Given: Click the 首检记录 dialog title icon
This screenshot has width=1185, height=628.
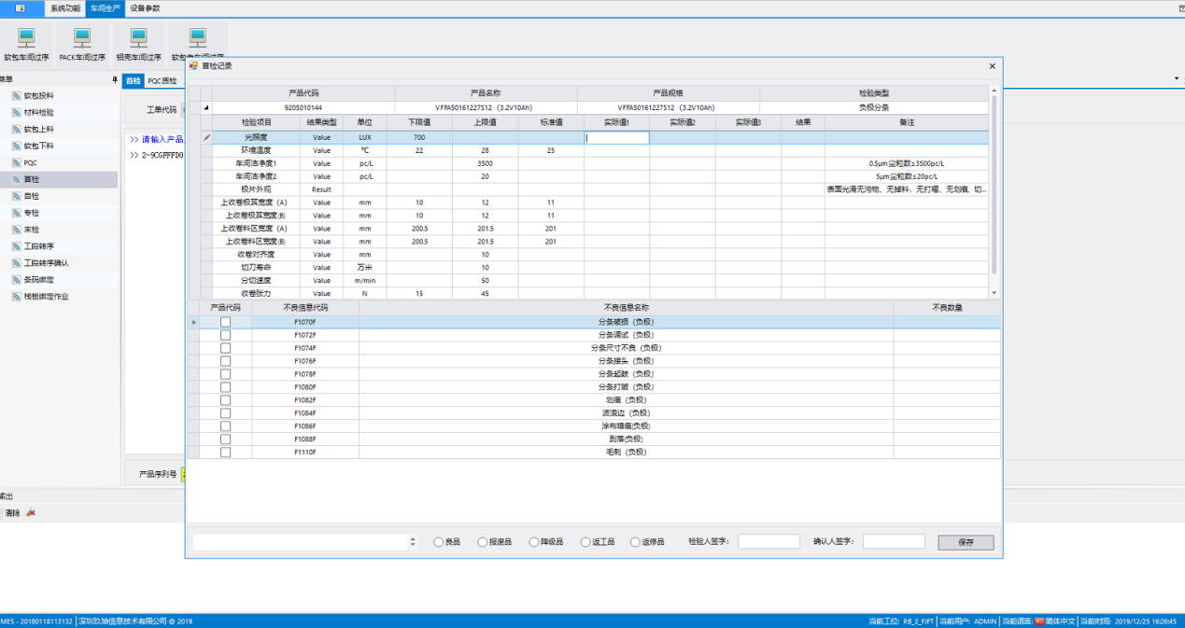Looking at the screenshot, I should [193, 65].
